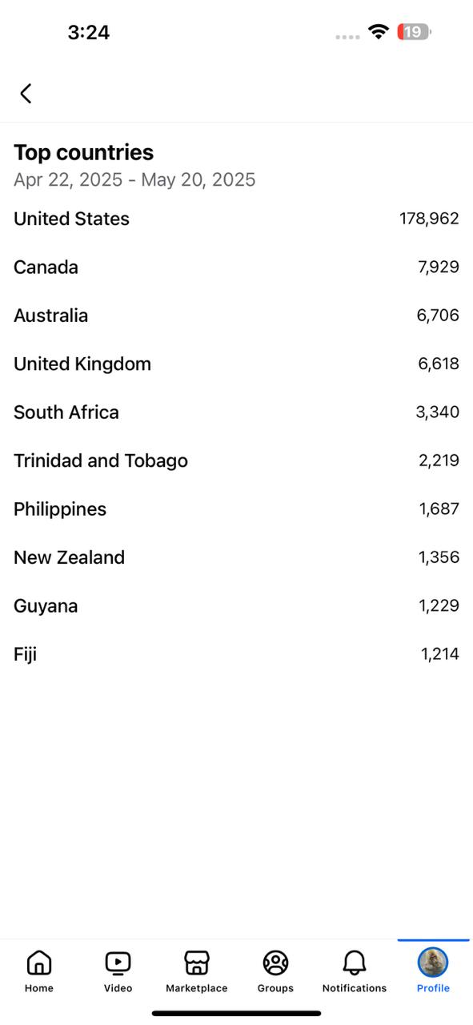Tap the Top countries heading
The image size is (473, 1025).
click(84, 152)
